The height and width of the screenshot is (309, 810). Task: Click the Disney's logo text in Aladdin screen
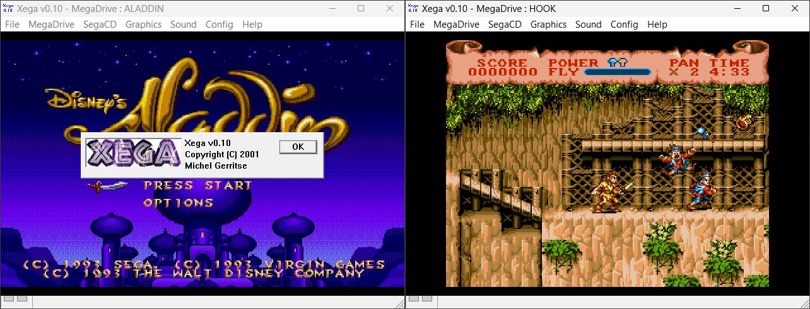pos(86,101)
